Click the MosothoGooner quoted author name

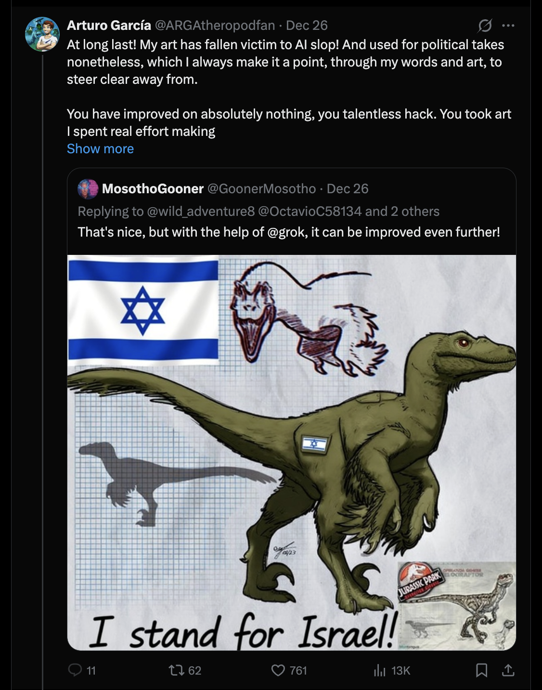(x=153, y=189)
